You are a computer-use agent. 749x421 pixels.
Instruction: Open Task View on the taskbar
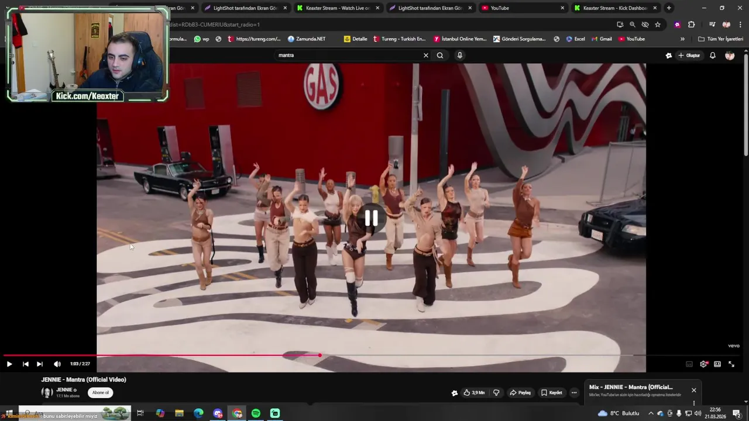click(x=140, y=413)
